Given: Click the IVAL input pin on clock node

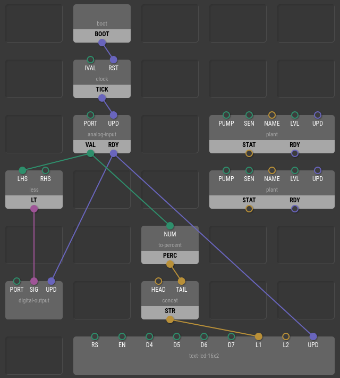Looking at the screenshot, I should point(90,60).
